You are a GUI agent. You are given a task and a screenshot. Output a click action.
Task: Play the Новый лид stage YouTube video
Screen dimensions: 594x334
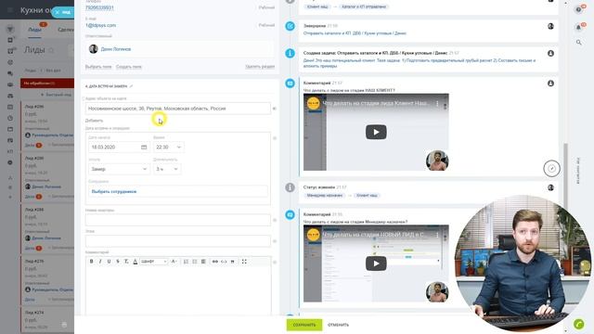click(376, 263)
